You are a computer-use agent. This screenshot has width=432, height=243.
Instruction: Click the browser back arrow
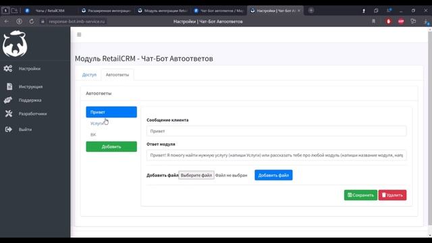6,21
